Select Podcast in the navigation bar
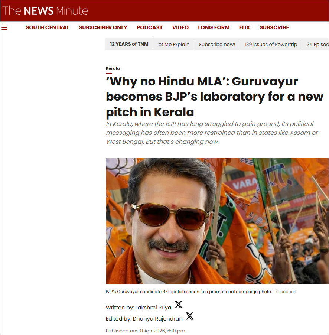 (150, 27)
